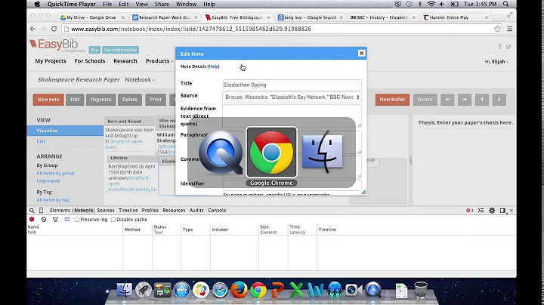Switch to the Hamlet: Entire Play tab
The width and height of the screenshot is (544, 305).
(455, 17)
